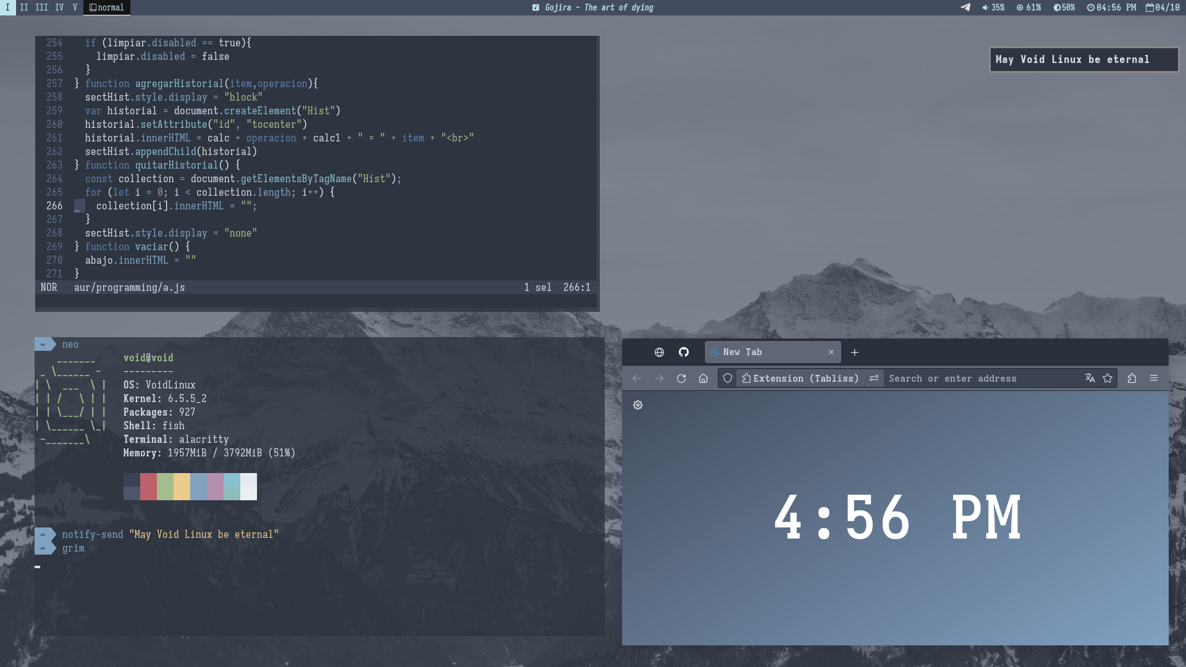Select the New Tab tab
The height and width of the screenshot is (667, 1186).
pyautogui.click(x=741, y=352)
